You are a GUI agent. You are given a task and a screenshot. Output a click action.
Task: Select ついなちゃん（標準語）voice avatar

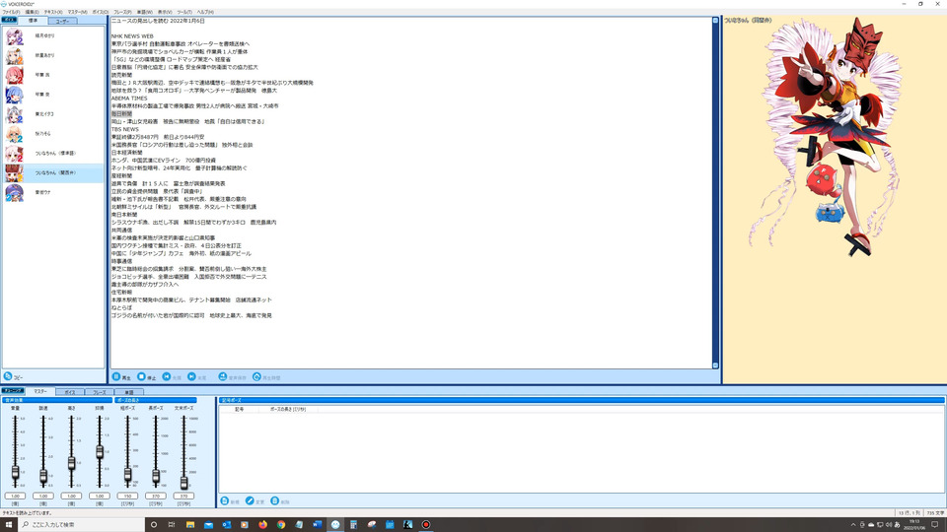(14, 154)
